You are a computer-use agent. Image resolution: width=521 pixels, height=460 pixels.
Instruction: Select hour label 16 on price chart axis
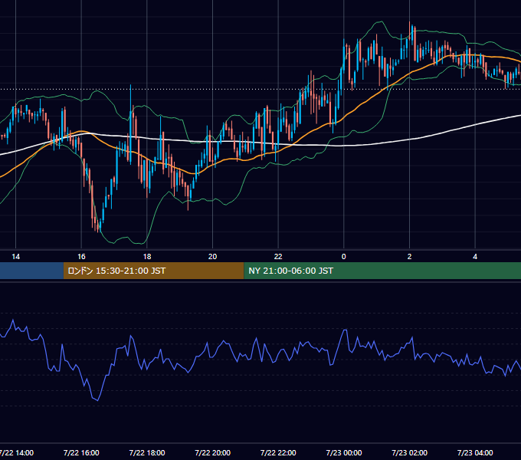[81, 257]
